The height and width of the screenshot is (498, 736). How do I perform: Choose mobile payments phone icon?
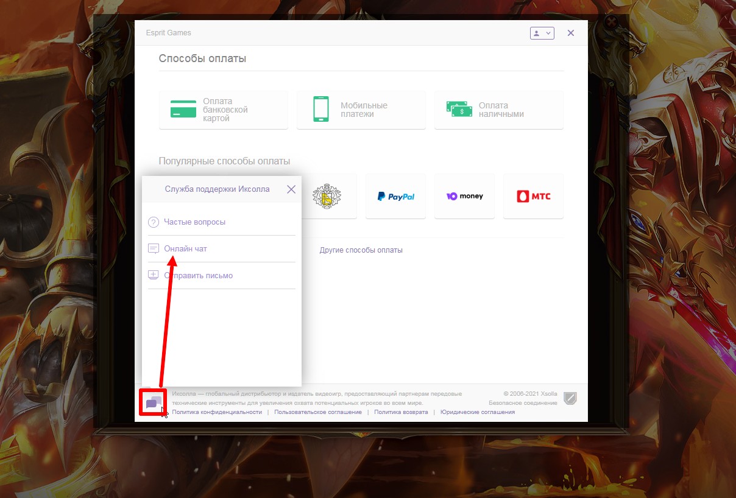tap(320, 109)
